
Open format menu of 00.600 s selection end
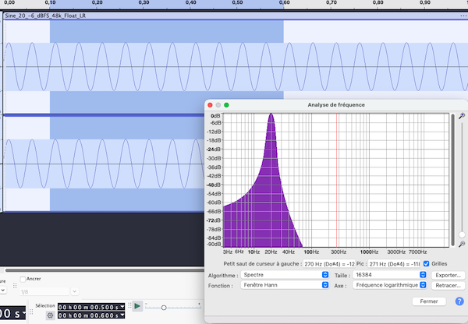tap(122, 315)
